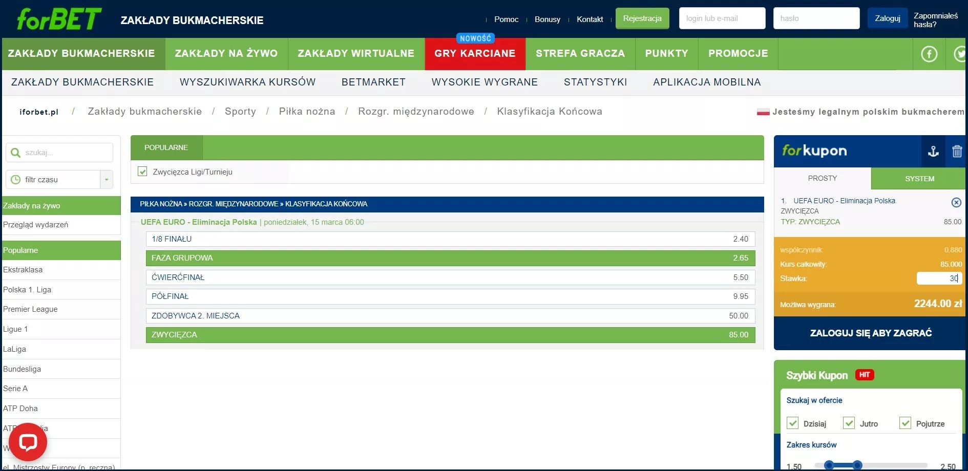Open LaLiga in the sidebar
968x471 pixels.
(14, 349)
